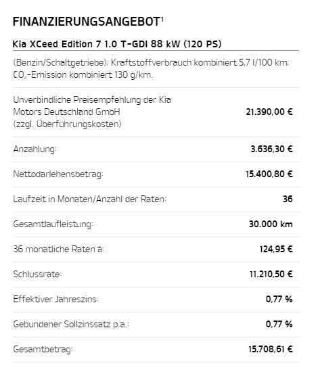Click the 124,95 € monthly rate
318x378 pixels.
pos(276,249)
